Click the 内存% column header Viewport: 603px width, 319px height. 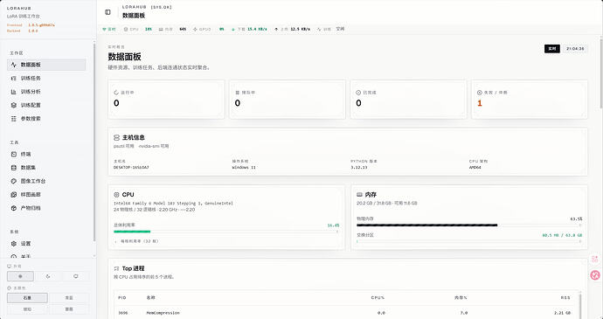pos(461,298)
